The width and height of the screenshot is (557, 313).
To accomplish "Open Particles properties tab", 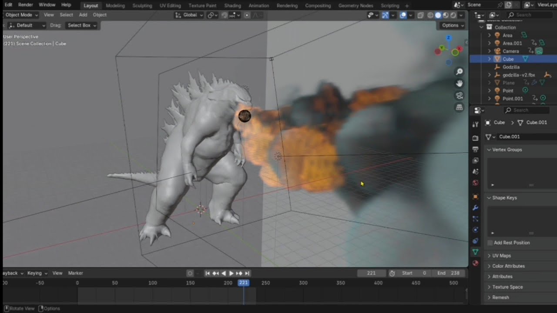I will (x=475, y=219).
